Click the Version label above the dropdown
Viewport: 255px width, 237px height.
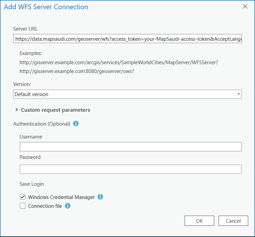(x=22, y=84)
